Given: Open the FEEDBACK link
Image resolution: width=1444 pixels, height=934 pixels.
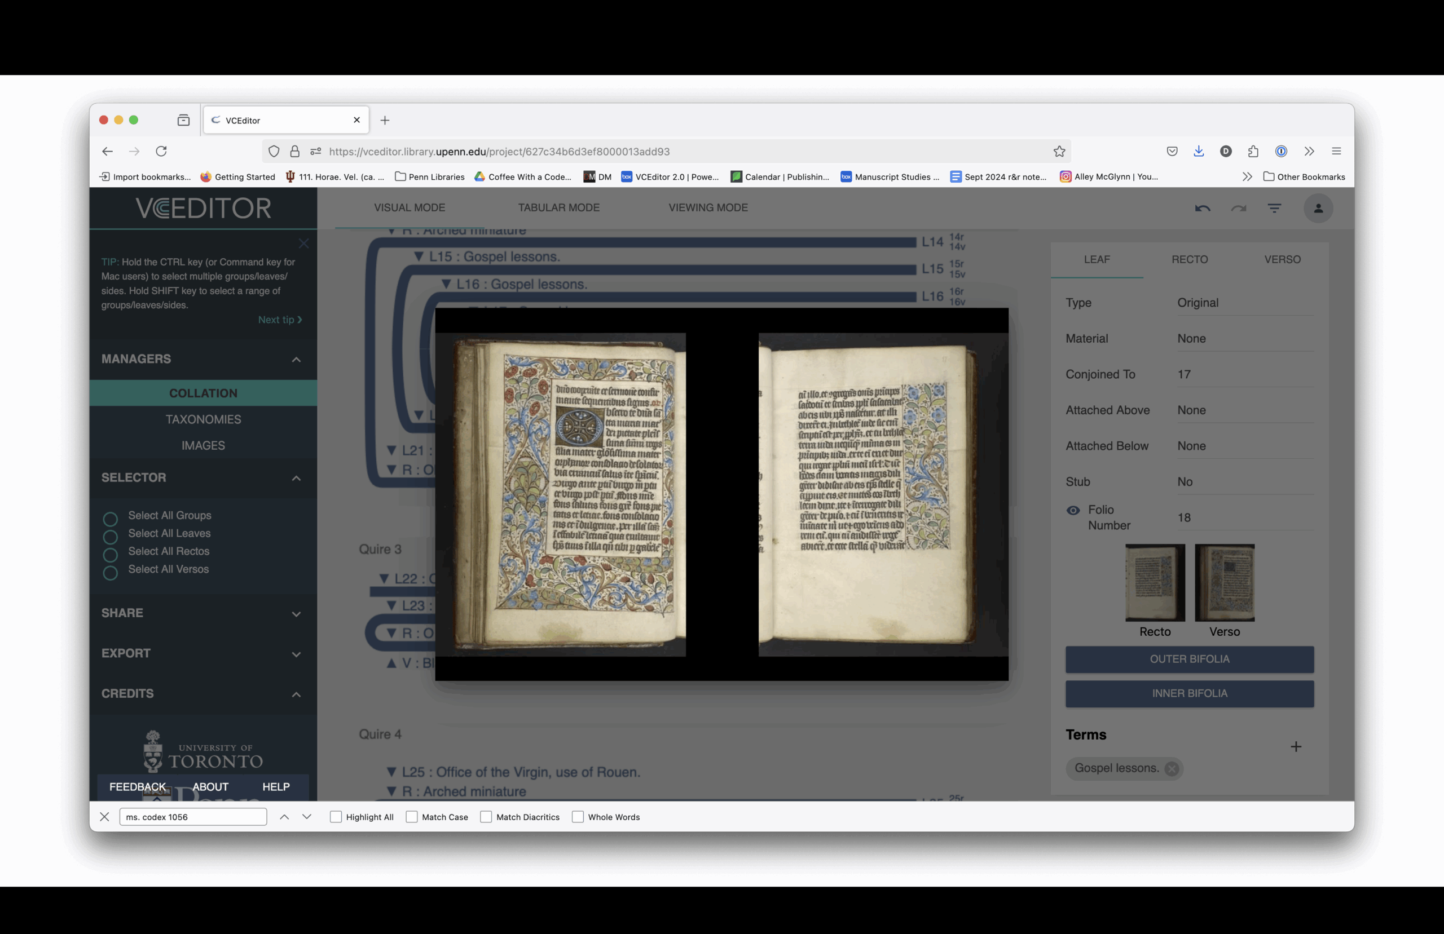Looking at the screenshot, I should (x=137, y=787).
